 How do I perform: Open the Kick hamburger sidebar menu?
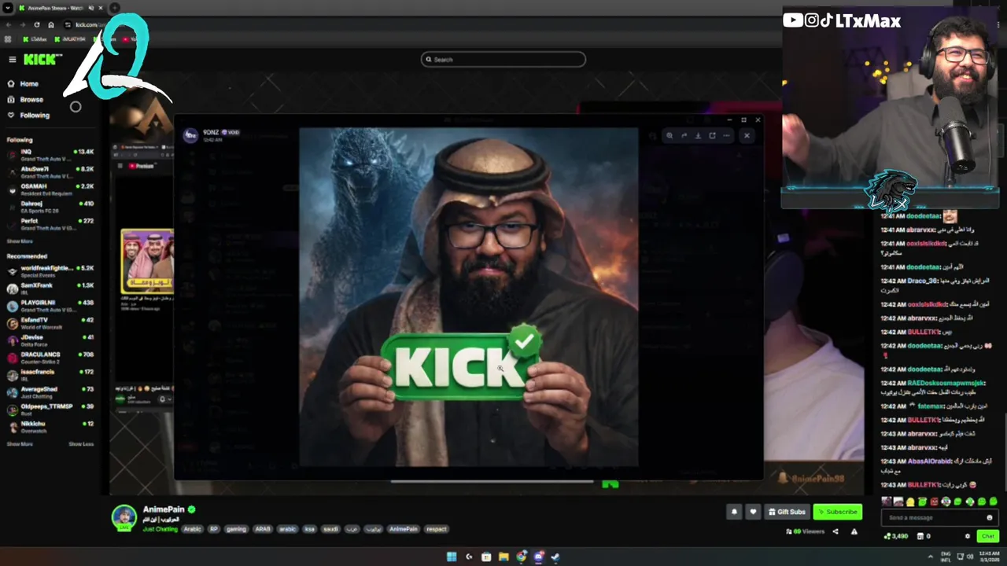12,60
